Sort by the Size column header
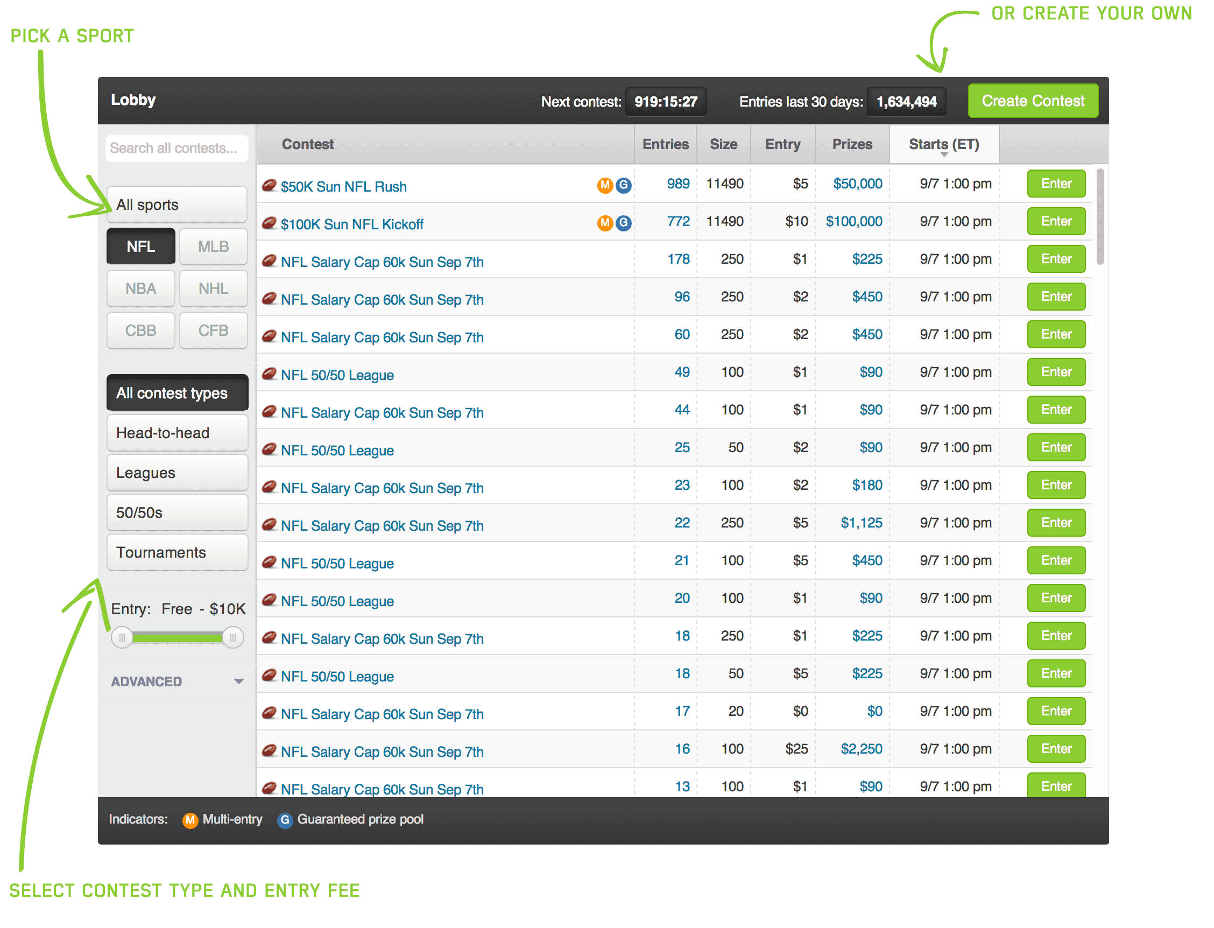1214x928 pixels. click(x=723, y=145)
